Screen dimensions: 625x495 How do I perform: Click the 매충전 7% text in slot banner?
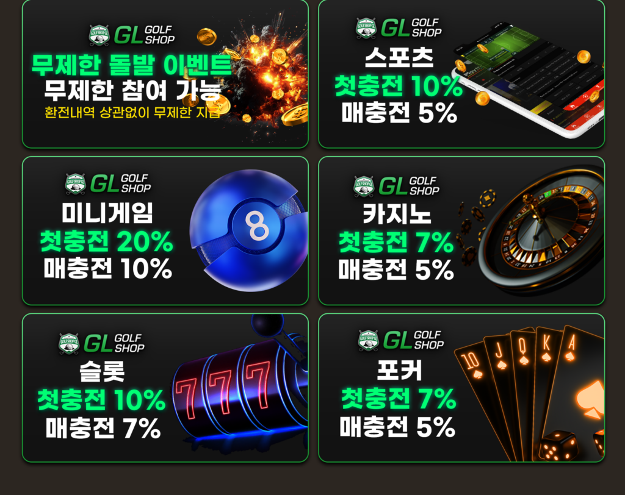click(x=103, y=429)
